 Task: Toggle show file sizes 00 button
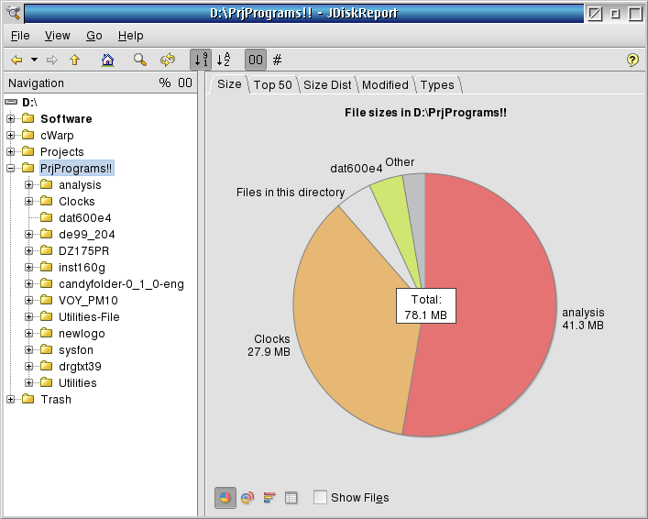click(x=256, y=60)
